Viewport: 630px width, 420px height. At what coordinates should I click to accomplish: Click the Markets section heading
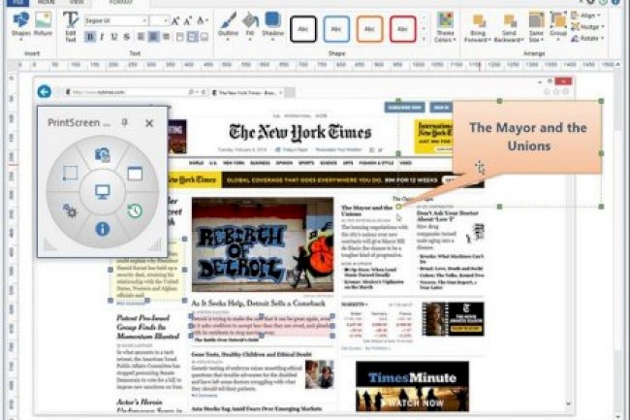click(353, 305)
